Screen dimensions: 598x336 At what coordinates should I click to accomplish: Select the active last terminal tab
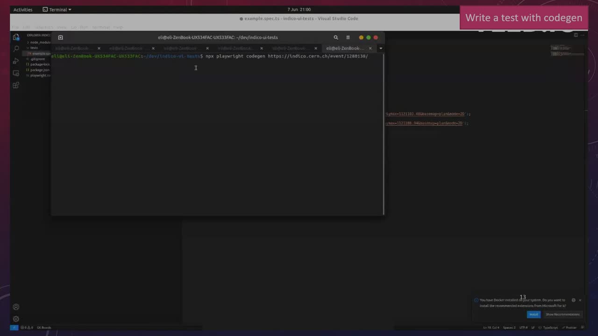(345, 48)
